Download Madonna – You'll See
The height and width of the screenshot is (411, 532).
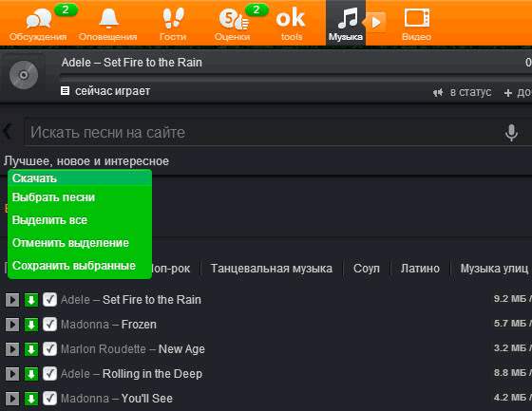tap(31, 399)
